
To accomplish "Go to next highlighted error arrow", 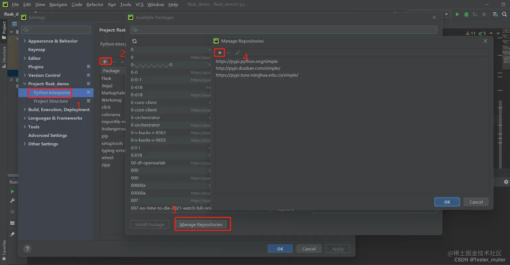I will click(499, 33).
